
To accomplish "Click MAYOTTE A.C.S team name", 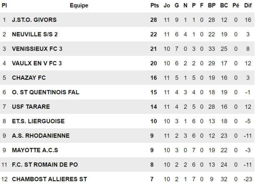I will 35,150.
